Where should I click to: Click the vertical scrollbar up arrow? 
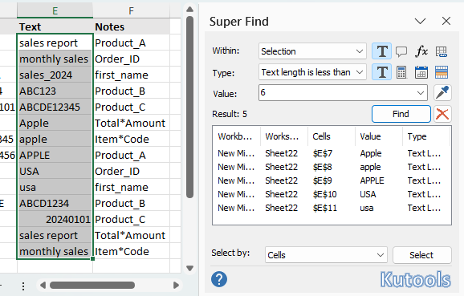coord(190,9)
